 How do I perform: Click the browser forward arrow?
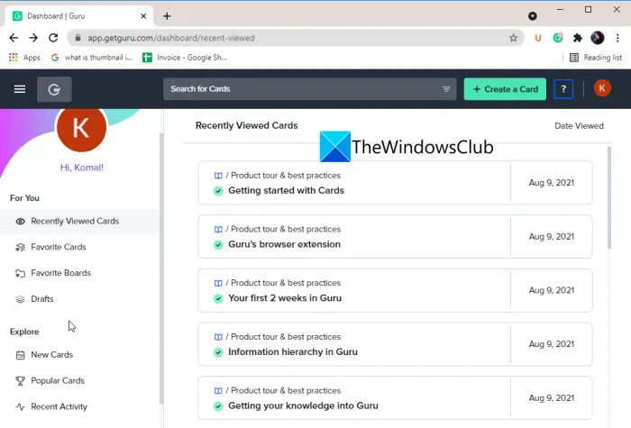[33, 38]
